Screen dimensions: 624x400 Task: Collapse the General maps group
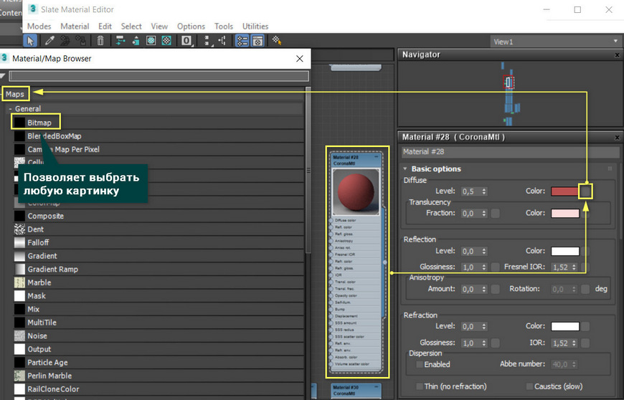pos(10,108)
